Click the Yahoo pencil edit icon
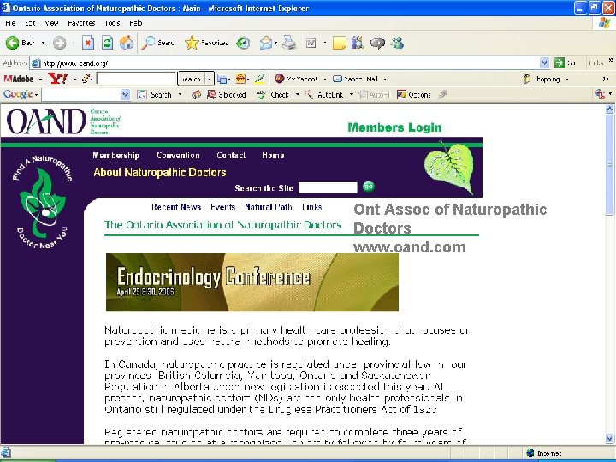Image resolution: width=616 pixels, height=462 pixels. 86,79
